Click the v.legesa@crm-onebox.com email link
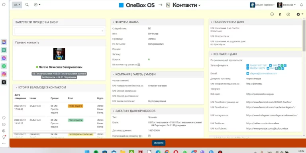The height and width of the screenshot is (153, 306). [263, 73]
